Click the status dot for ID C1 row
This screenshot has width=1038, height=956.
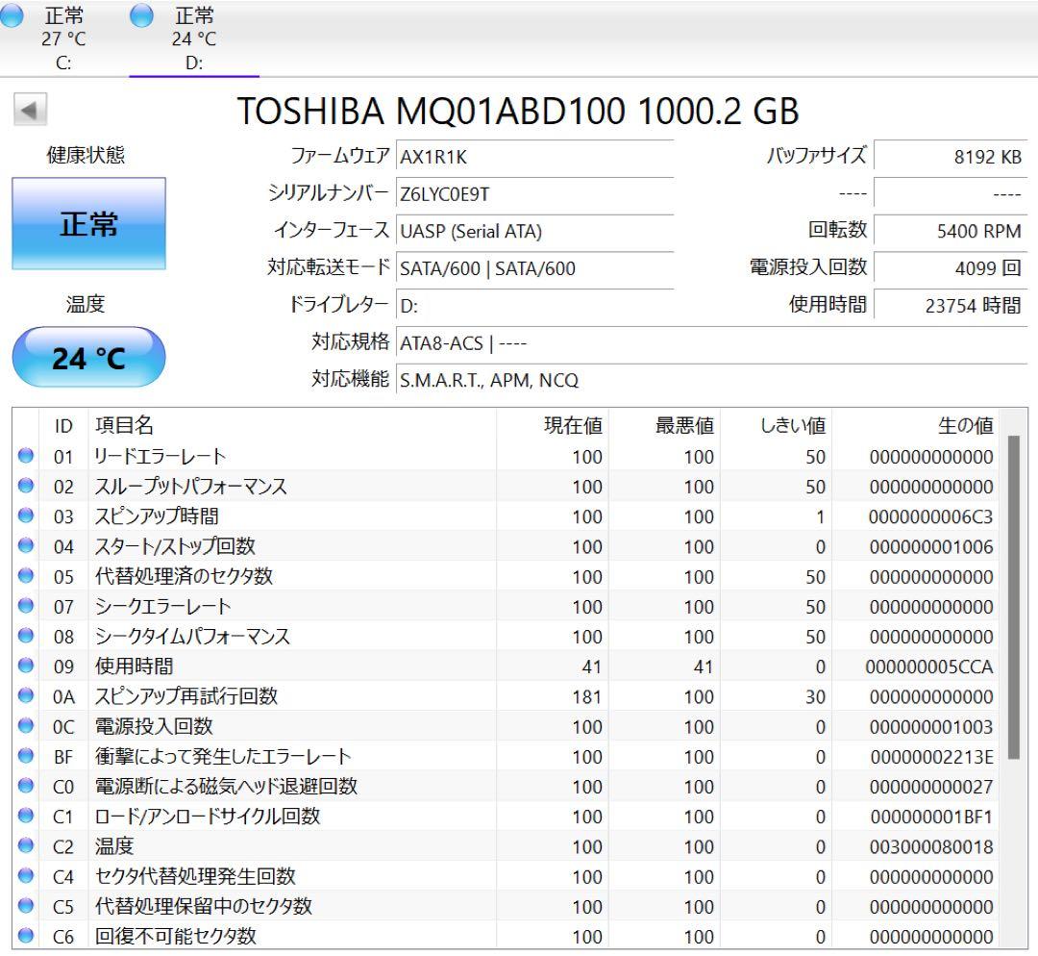(26, 816)
